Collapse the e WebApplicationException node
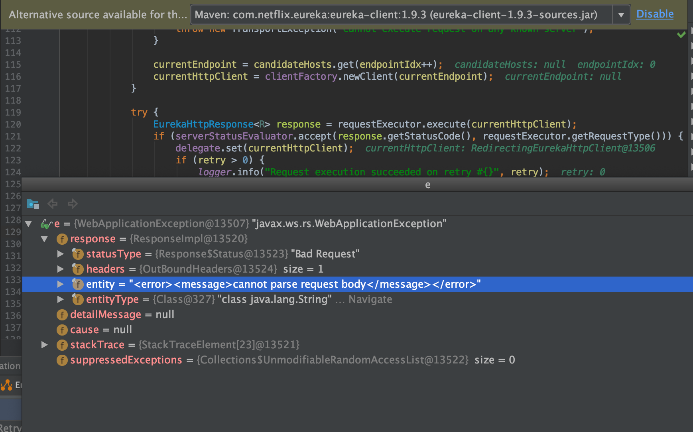This screenshot has width=693, height=432. coord(28,224)
